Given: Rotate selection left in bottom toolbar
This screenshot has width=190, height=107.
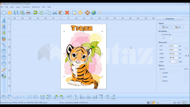Looking at the screenshot, I should coord(56,97).
